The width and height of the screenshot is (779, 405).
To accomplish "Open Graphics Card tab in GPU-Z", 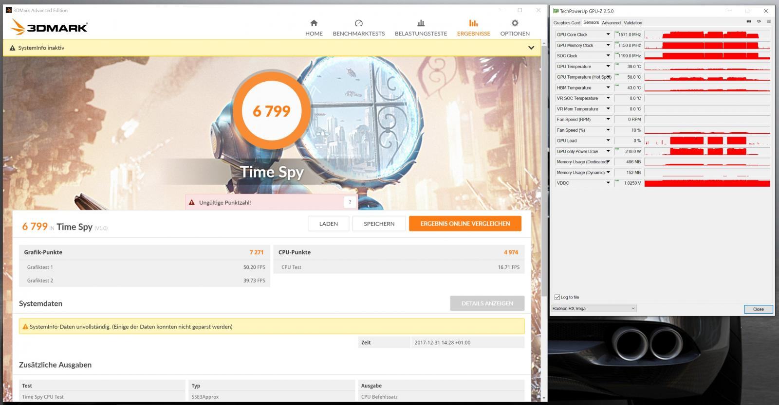I will click(x=567, y=23).
